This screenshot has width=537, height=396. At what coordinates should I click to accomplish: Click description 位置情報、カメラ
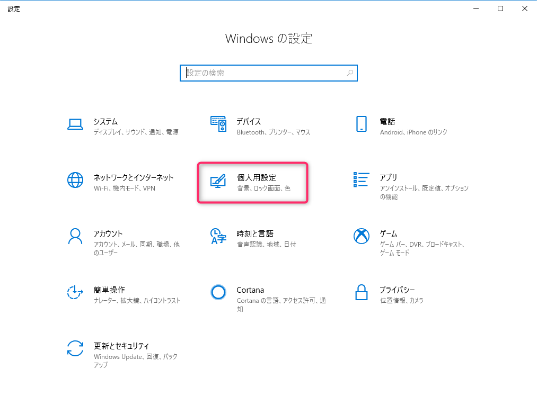click(x=401, y=300)
